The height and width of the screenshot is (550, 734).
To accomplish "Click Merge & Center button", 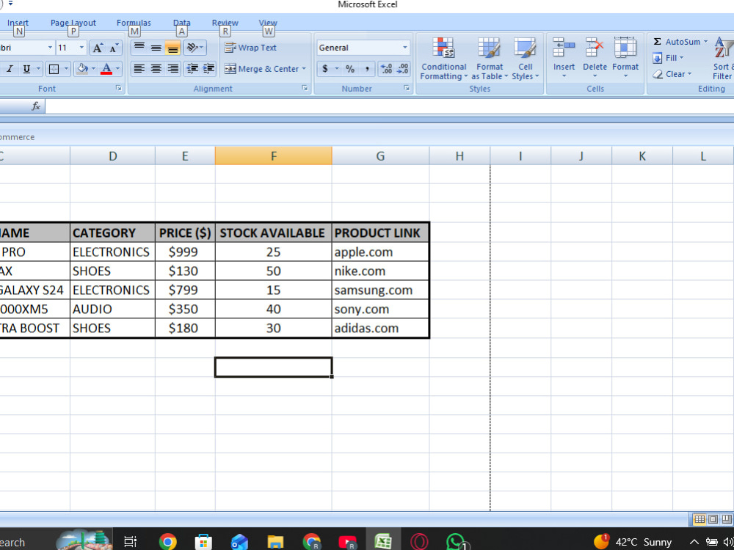I will [261, 69].
